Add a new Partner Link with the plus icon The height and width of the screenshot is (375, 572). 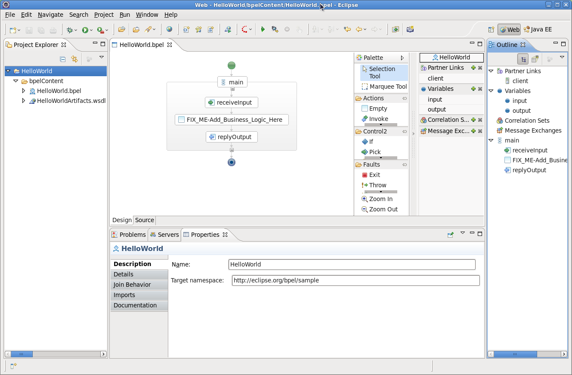click(473, 68)
